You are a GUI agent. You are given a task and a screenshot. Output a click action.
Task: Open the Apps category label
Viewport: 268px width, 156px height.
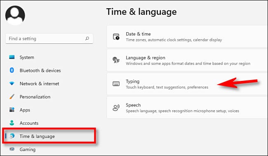point(25,110)
